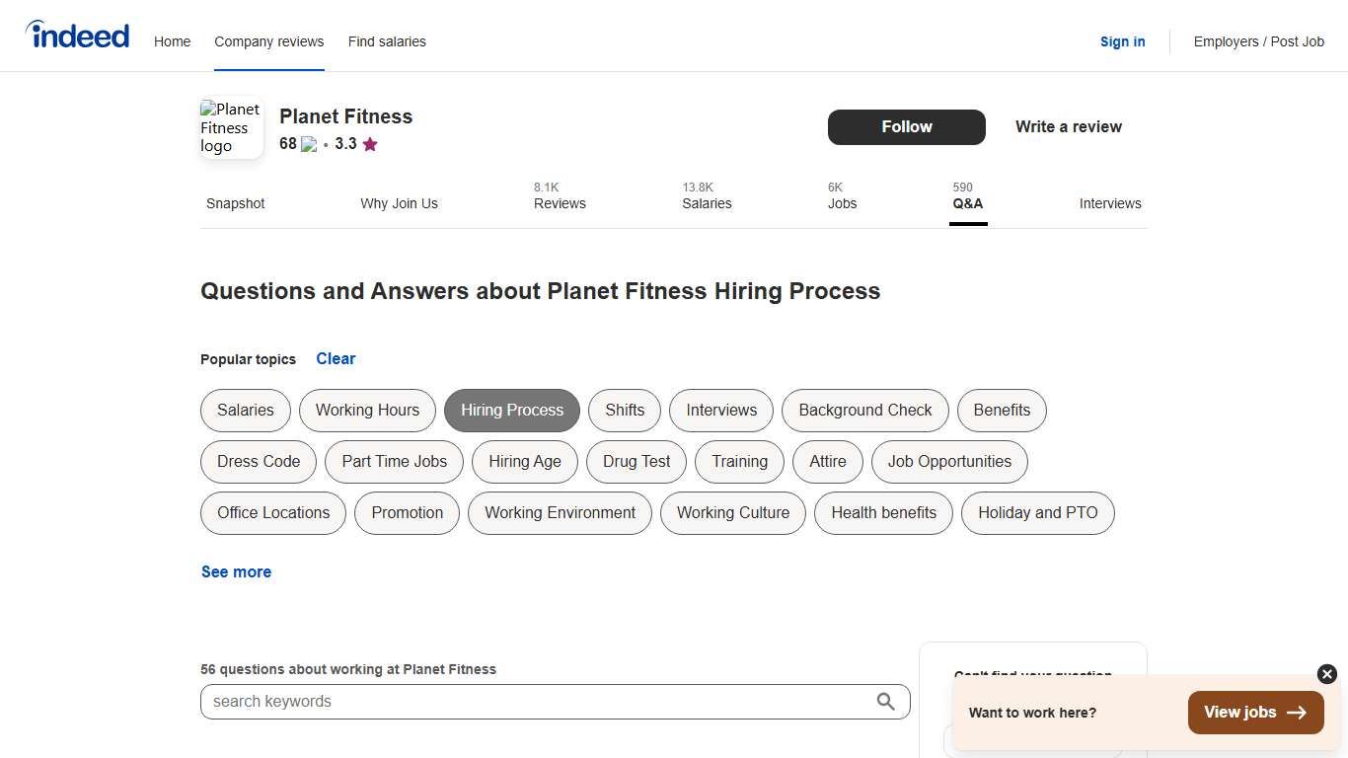Viewport: 1348px width, 758px height.
Task: Select the Dress Code topic
Action: [x=258, y=461]
